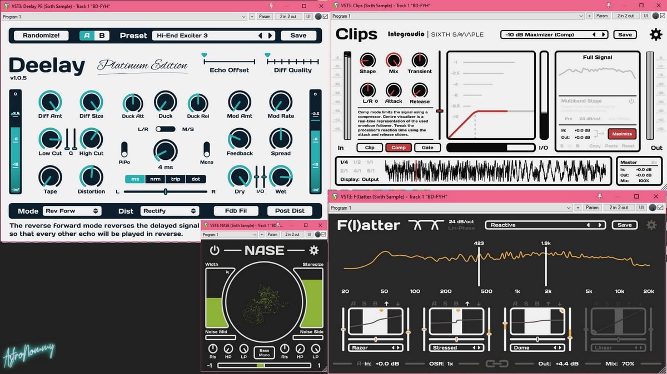The image size is (667, 374).
Task: Click the Deelay Fdb Fil button
Action: point(236,211)
